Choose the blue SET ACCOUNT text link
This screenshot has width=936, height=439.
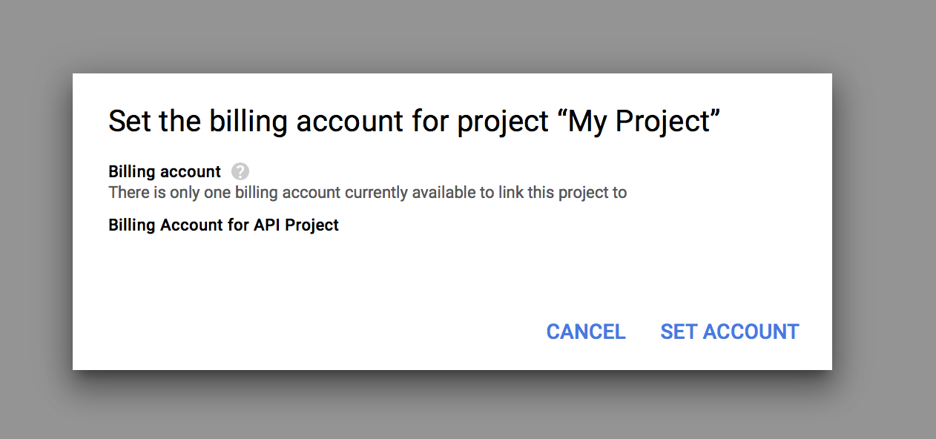730,331
